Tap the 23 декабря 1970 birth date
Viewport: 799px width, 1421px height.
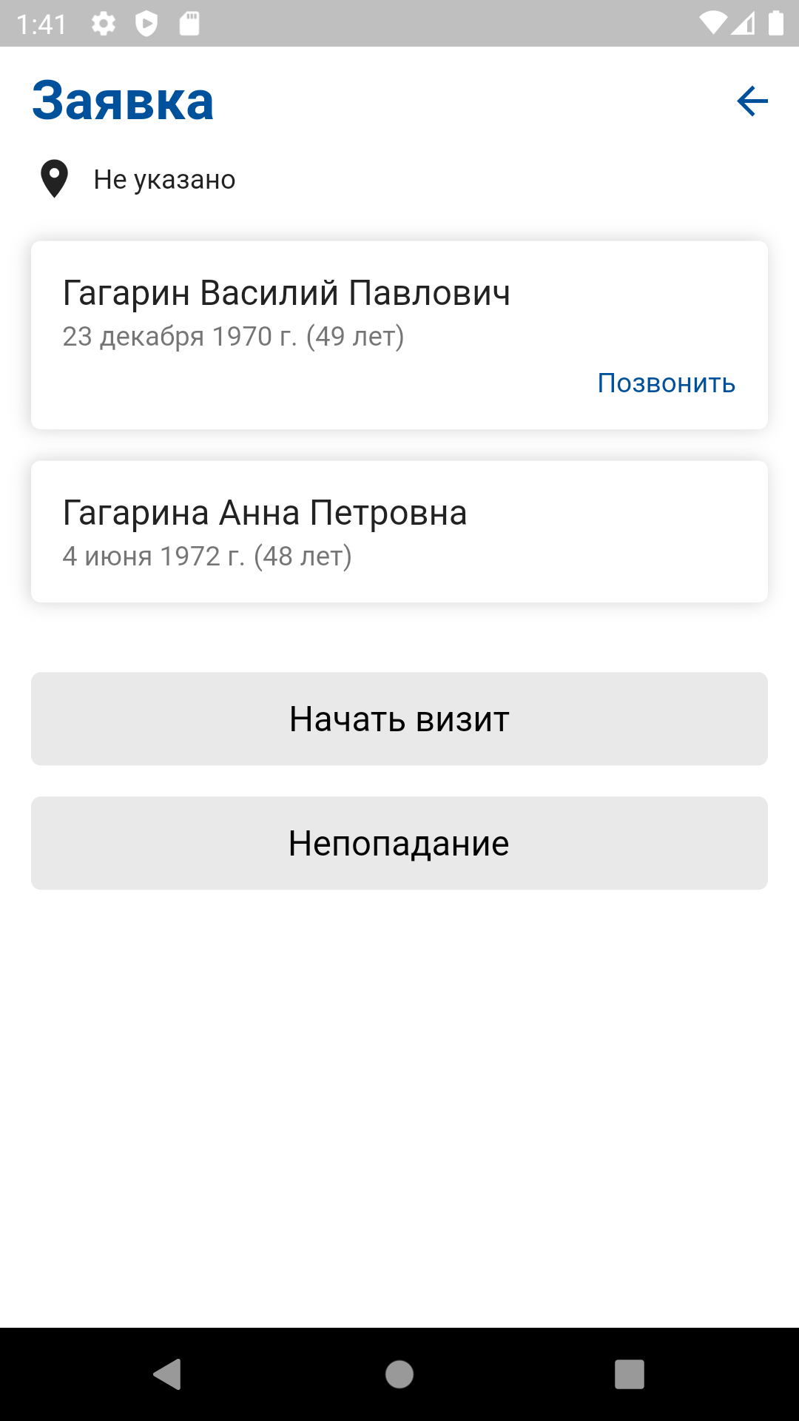(233, 337)
